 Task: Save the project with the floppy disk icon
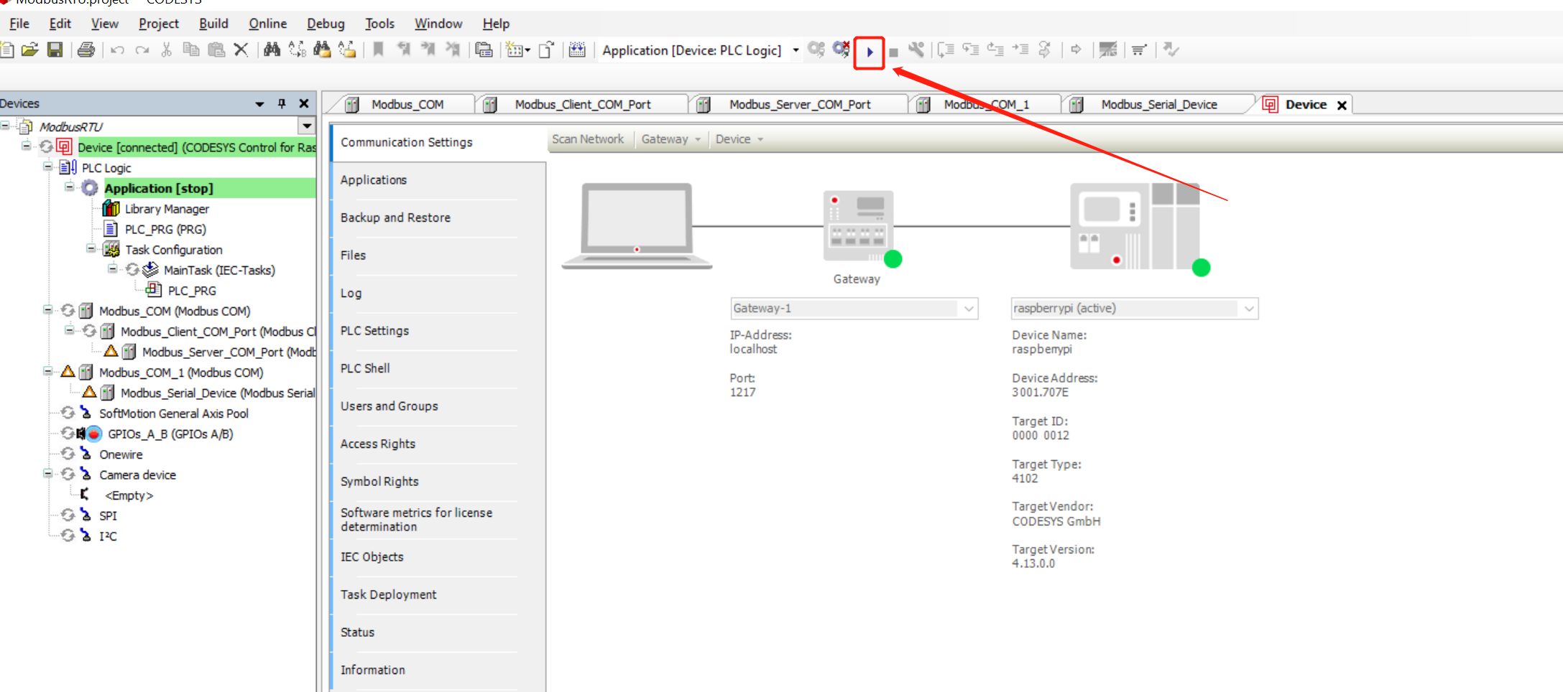tap(55, 50)
